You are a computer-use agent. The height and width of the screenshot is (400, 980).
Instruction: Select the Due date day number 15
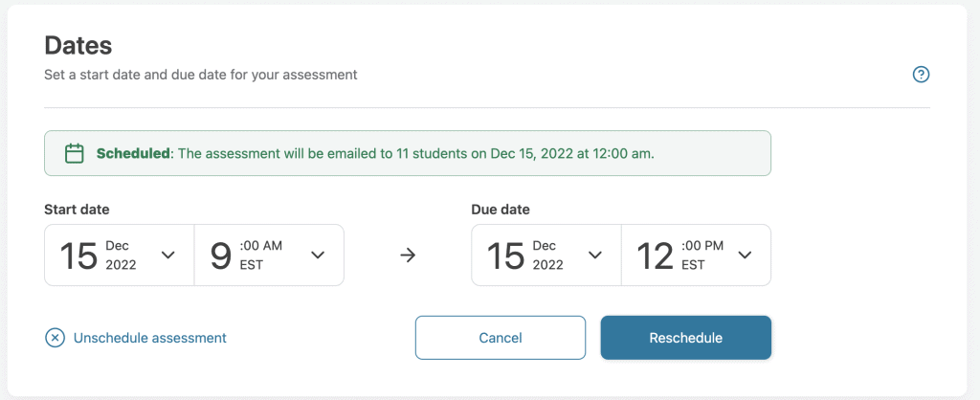(x=505, y=256)
